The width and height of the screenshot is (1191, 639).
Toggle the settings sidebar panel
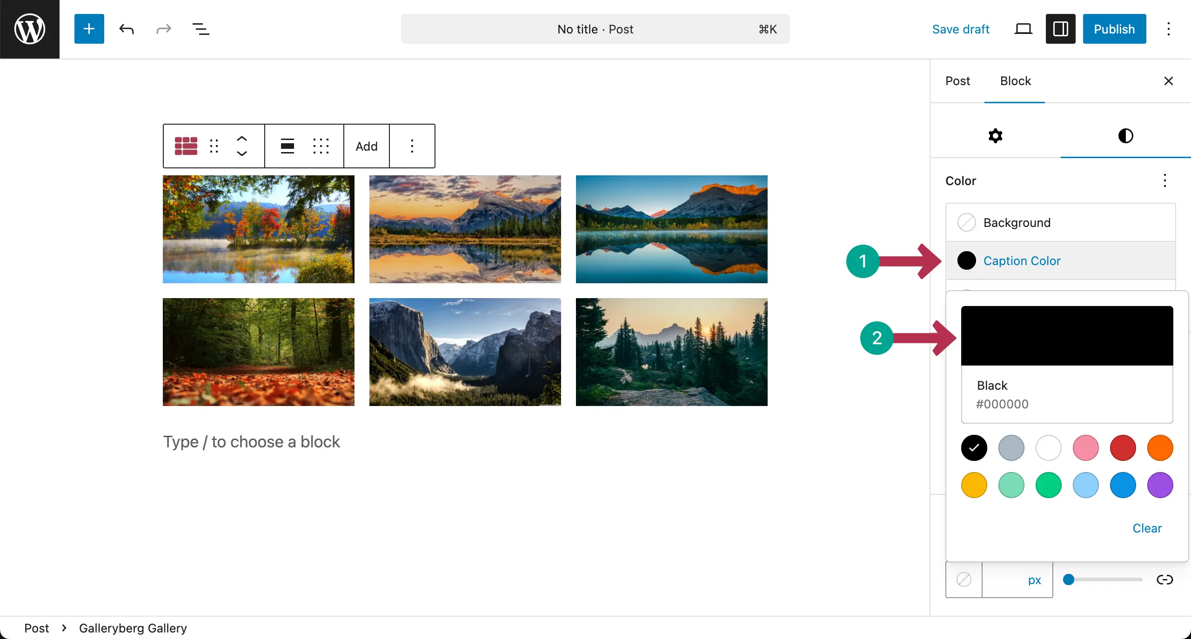pos(1060,29)
